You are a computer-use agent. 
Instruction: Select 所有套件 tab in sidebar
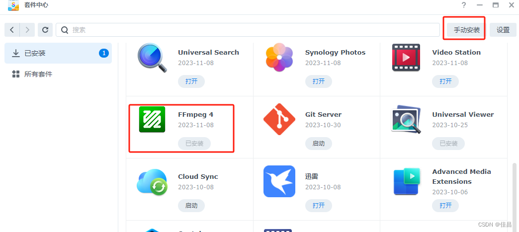click(58, 74)
